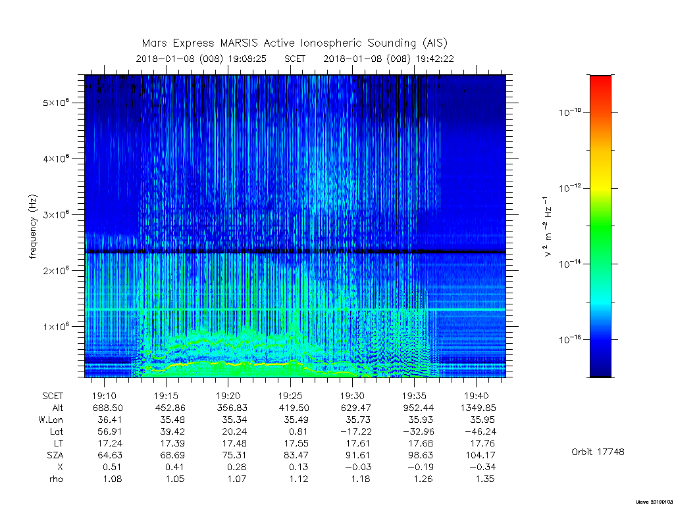Click local time value 17.55
Screen dimensions: 674x505
coord(296,443)
